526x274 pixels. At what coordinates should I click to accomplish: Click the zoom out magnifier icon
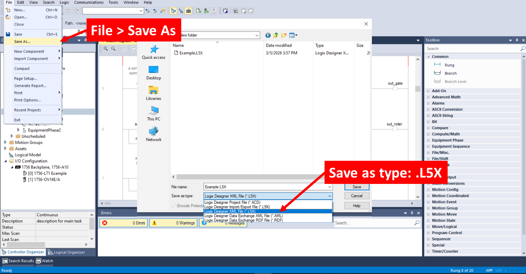tap(113, 49)
